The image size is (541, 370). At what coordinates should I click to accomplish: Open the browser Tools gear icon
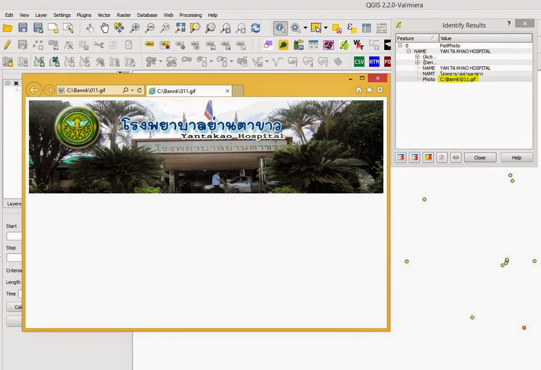[x=380, y=90]
